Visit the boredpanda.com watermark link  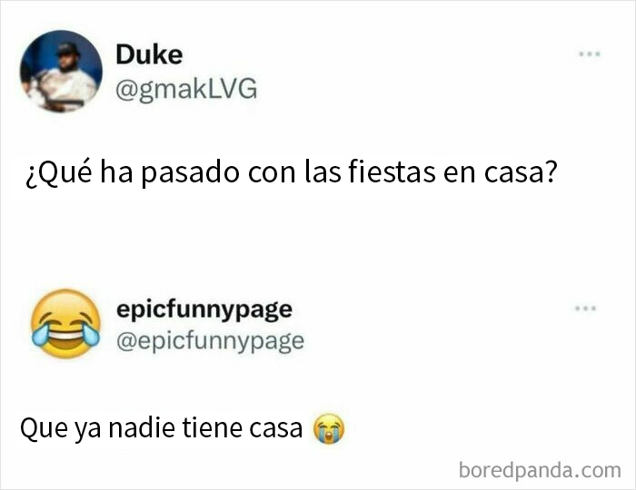[540, 470]
